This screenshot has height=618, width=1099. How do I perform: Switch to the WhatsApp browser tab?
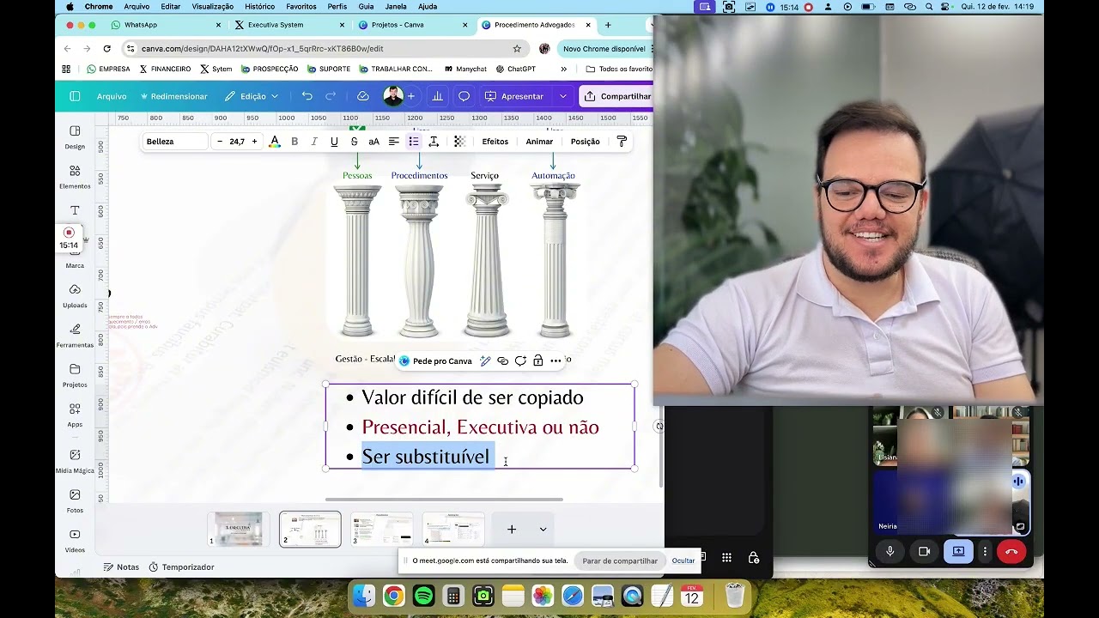166,25
